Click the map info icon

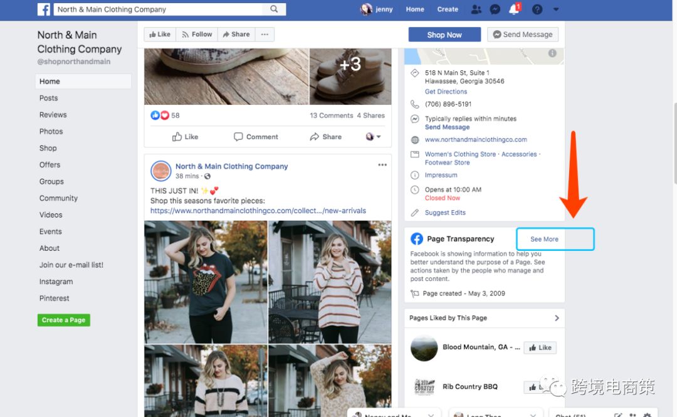pyautogui.click(x=553, y=53)
